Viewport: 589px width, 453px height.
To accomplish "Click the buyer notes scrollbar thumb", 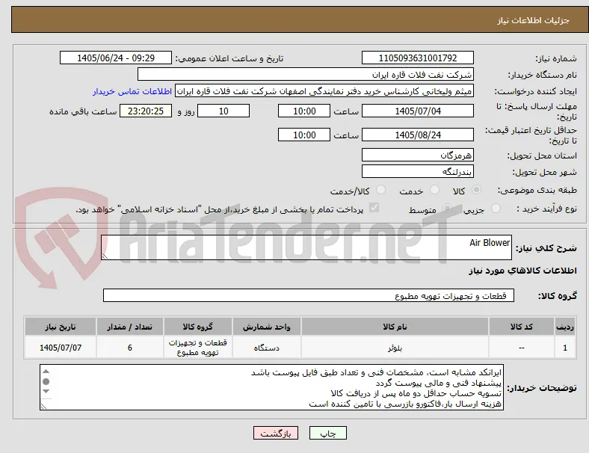I will (46, 382).
